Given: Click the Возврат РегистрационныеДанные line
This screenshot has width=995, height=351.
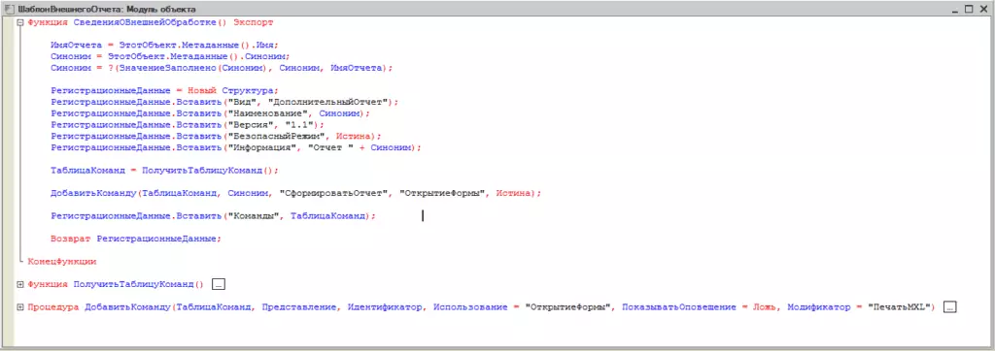Looking at the screenshot, I should coord(136,239).
